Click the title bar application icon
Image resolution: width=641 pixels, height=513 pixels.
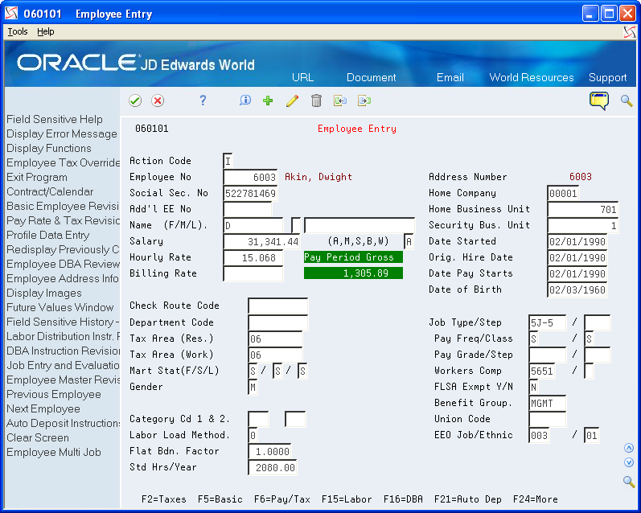pos(11,14)
